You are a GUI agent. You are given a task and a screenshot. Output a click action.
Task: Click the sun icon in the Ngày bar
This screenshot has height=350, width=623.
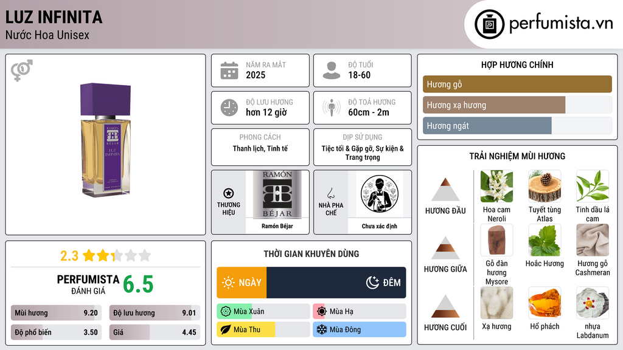click(229, 283)
